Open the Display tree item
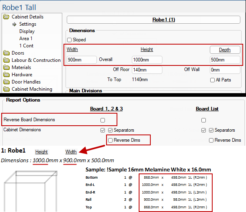The width and height of the screenshot is (246, 212). click(x=27, y=31)
